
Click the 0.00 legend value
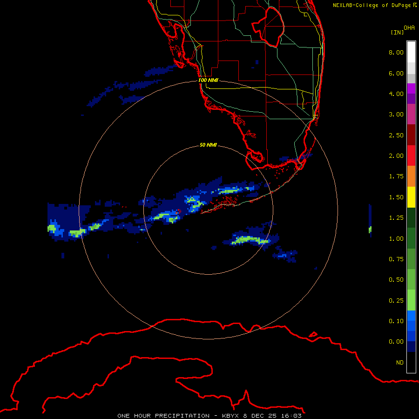pos(396,342)
